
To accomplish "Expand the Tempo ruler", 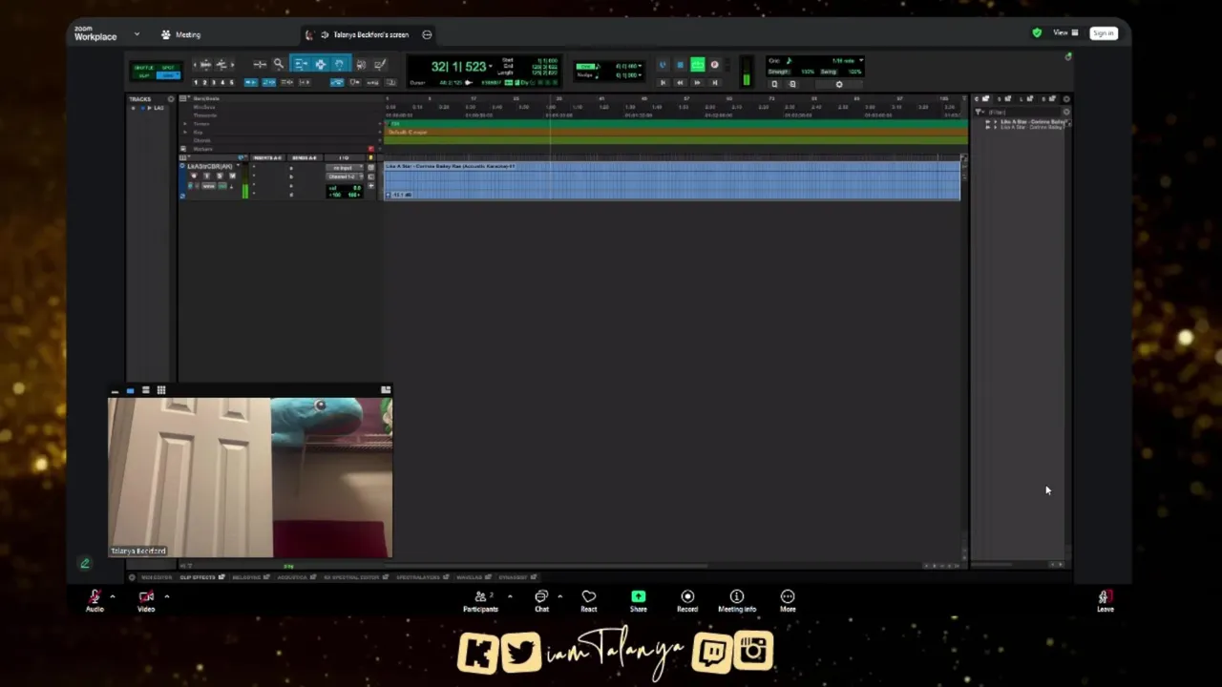I will tap(185, 124).
